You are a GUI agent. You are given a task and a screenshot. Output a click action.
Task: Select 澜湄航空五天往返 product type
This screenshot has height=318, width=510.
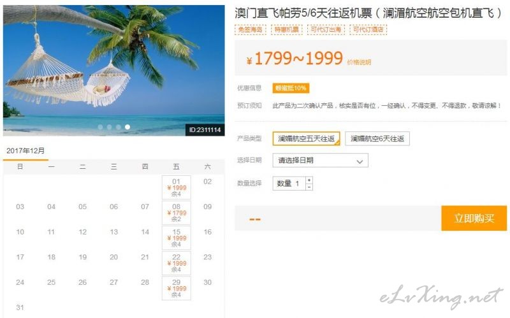point(306,139)
